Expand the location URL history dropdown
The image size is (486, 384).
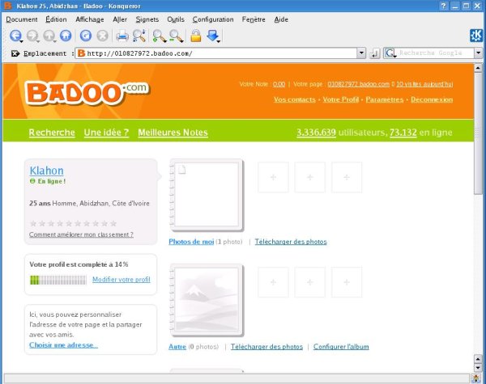point(361,53)
